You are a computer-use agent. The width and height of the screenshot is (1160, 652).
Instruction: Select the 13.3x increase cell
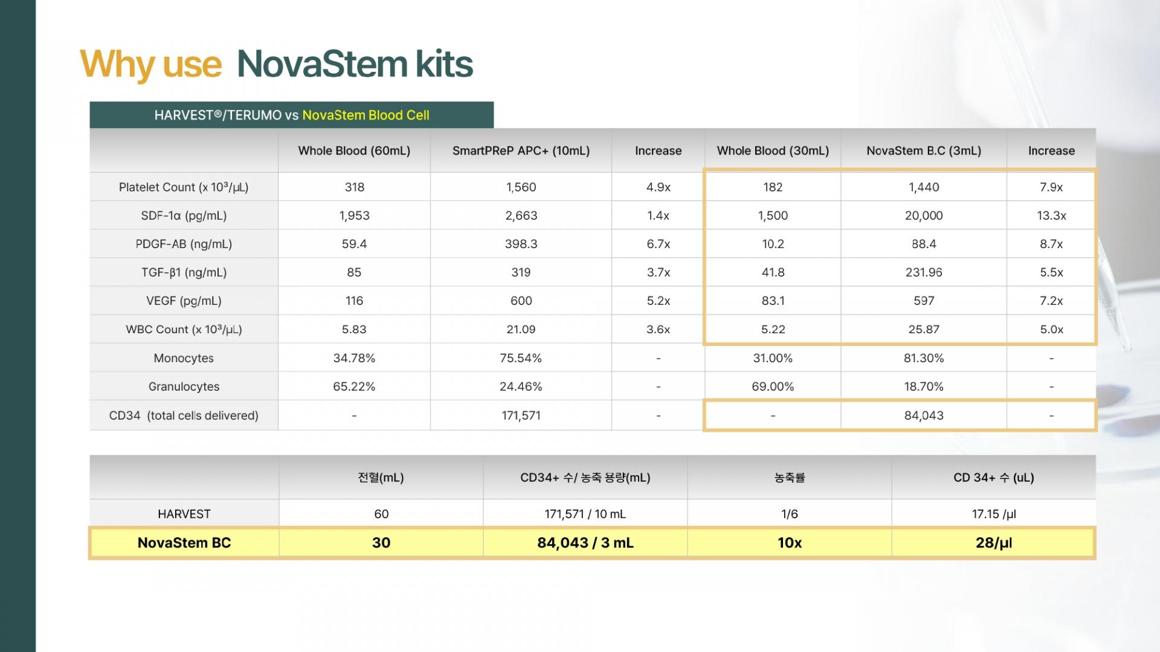(x=1051, y=216)
